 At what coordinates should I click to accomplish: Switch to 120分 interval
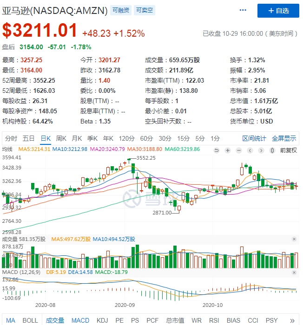pyautogui.click(x=126, y=138)
